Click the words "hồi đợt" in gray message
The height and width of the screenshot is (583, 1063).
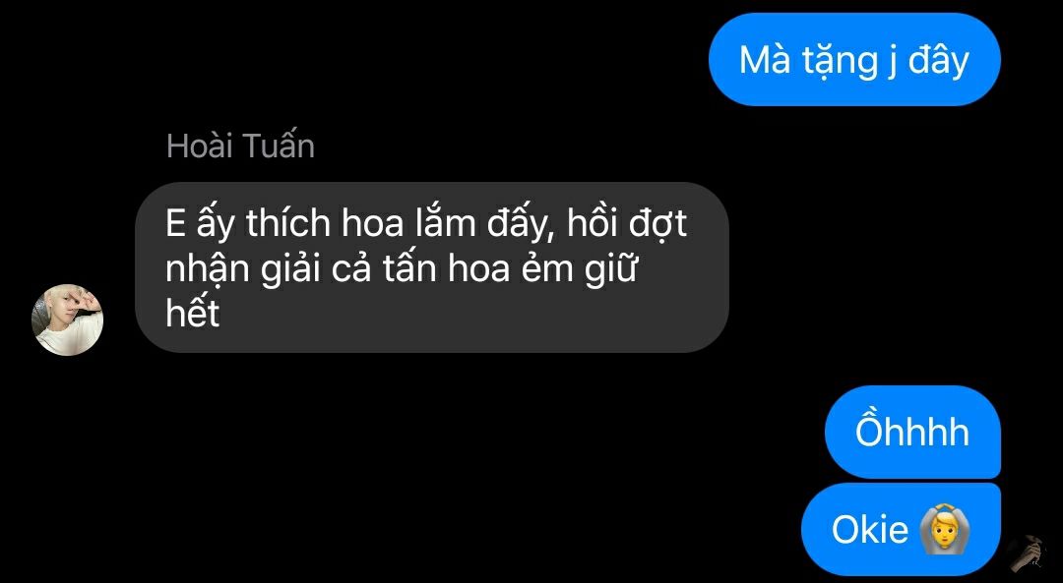[627, 224]
